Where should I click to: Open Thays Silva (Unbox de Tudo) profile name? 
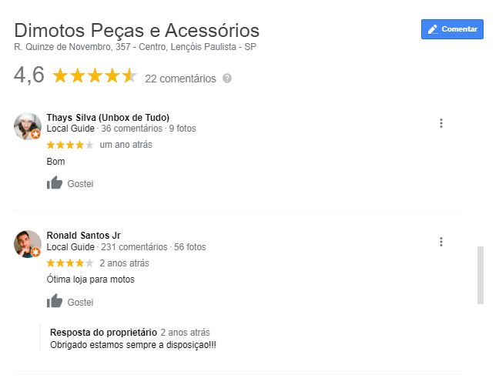point(108,118)
